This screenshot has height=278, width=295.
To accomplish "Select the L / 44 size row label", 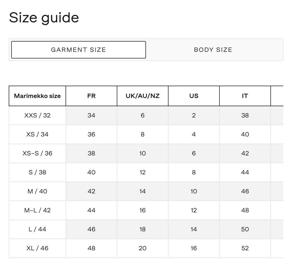I will (x=37, y=229).
